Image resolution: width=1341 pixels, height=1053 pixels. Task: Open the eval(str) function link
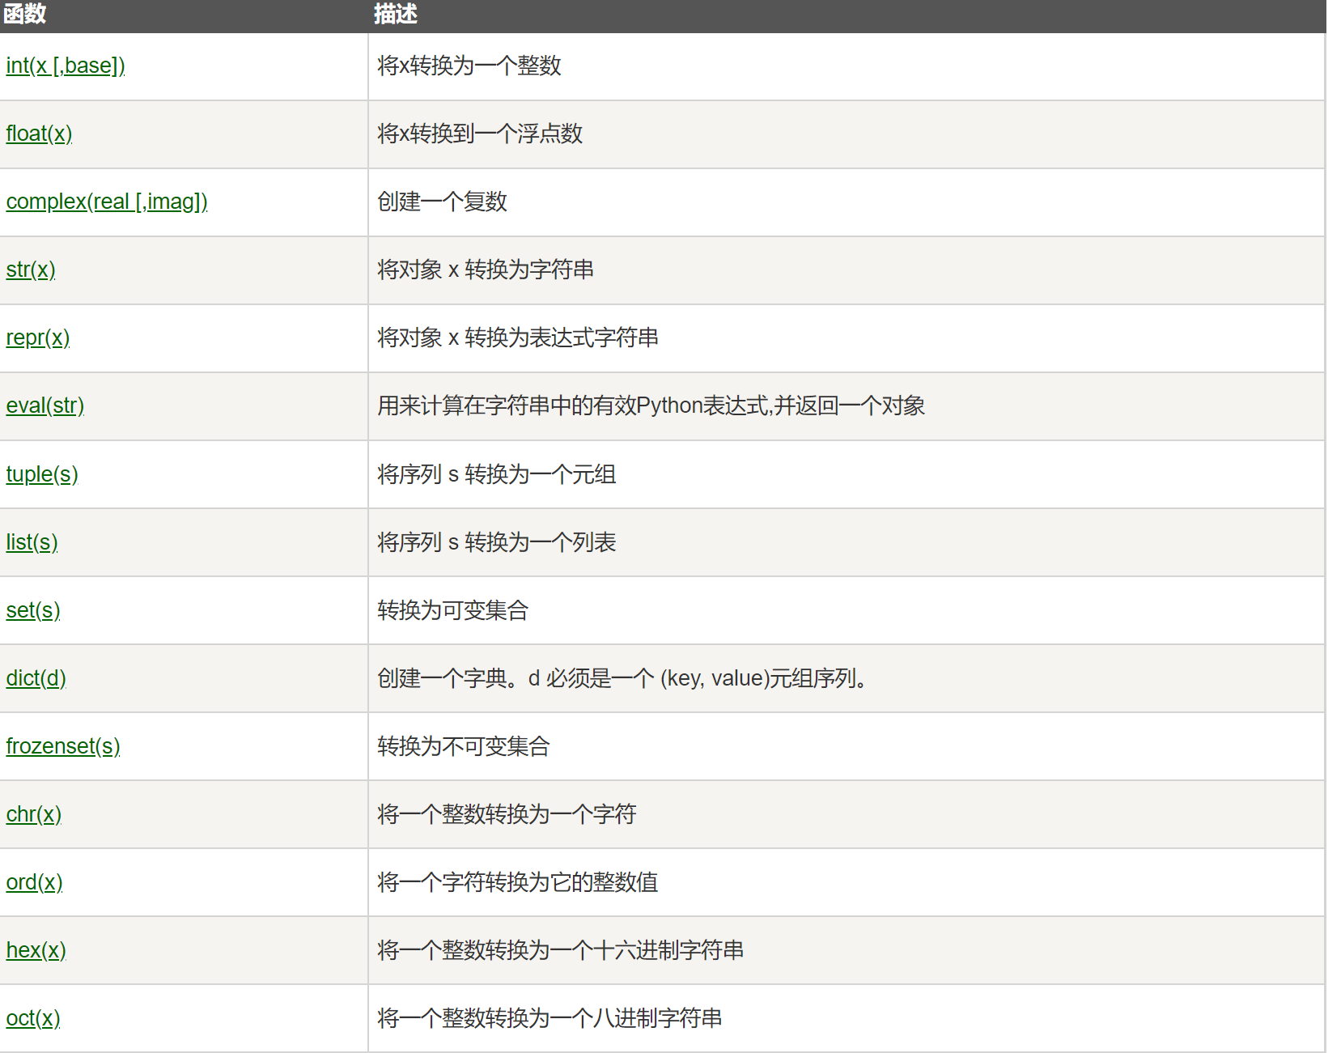[45, 405]
